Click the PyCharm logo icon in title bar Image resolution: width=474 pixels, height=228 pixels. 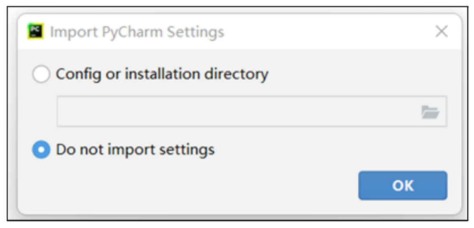click(x=36, y=31)
